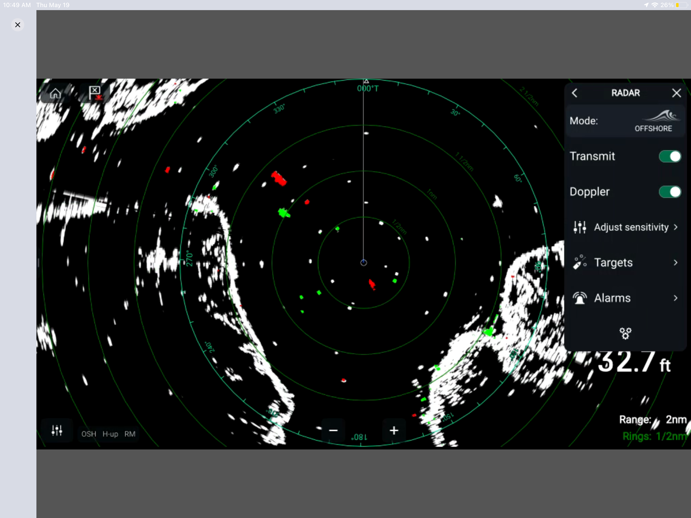The width and height of the screenshot is (691, 518).
Task: Open the Alarms submenu
Action: tap(625, 298)
